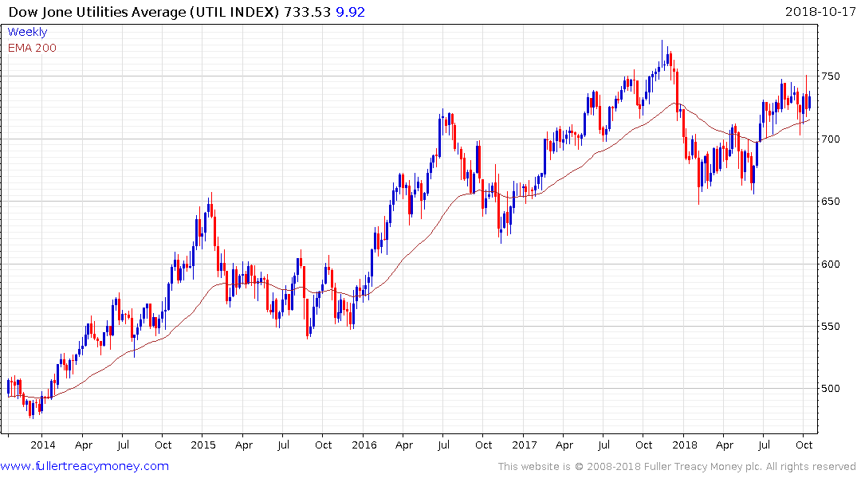Click the copyright notice text
This screenshot has width=857, height=478.
point(677,467)
